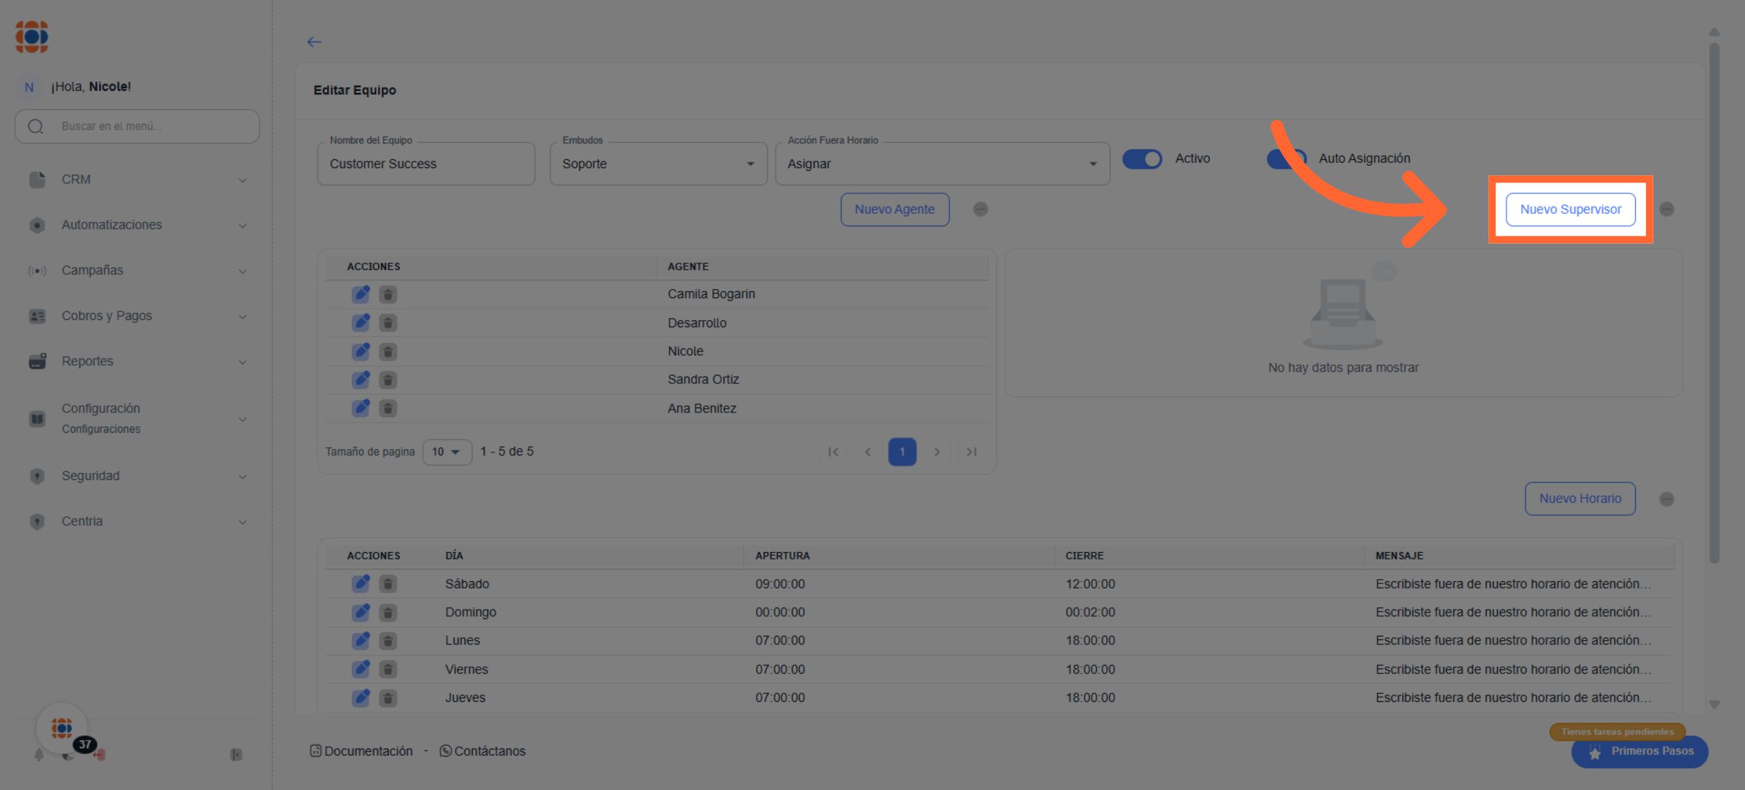Open options icon beside Nuevo Horario
1745x790 pixels.
click(1666, 499)
